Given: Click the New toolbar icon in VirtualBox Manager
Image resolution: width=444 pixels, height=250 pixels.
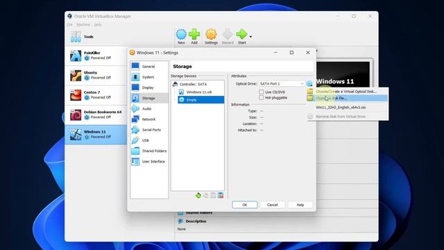Looking at the screenshot, I should [181, 36].
